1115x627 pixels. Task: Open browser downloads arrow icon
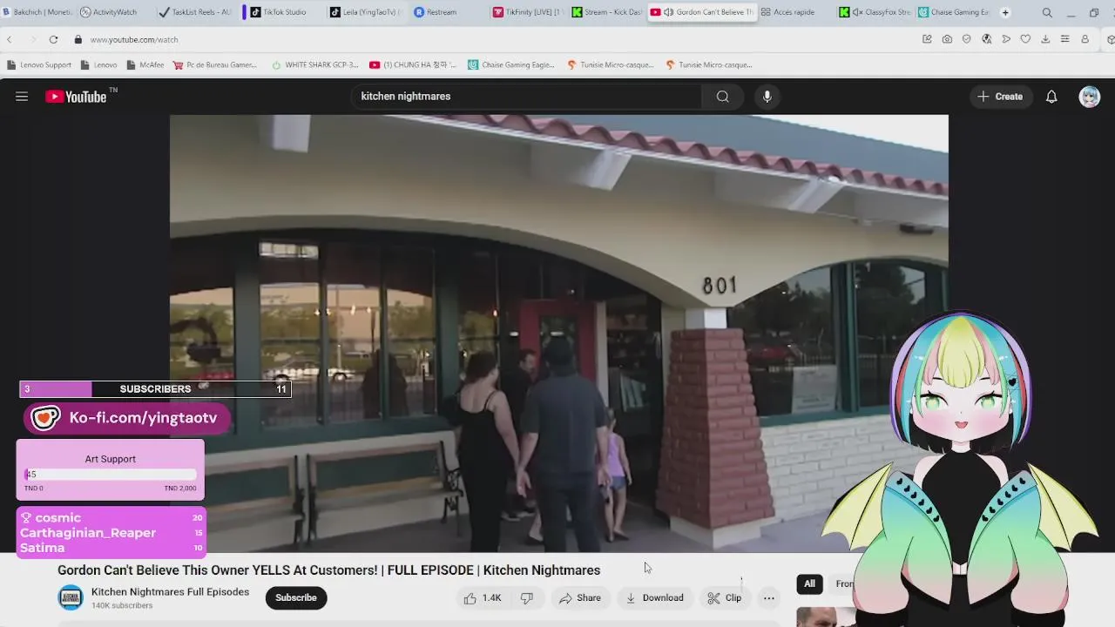coord(1045,39)
